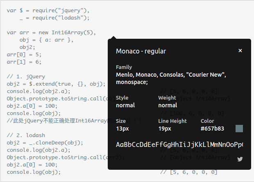Viewport: 254px width, 182px height.
Task: Click the "normal" value under Weight
Action: pos(168,105)
